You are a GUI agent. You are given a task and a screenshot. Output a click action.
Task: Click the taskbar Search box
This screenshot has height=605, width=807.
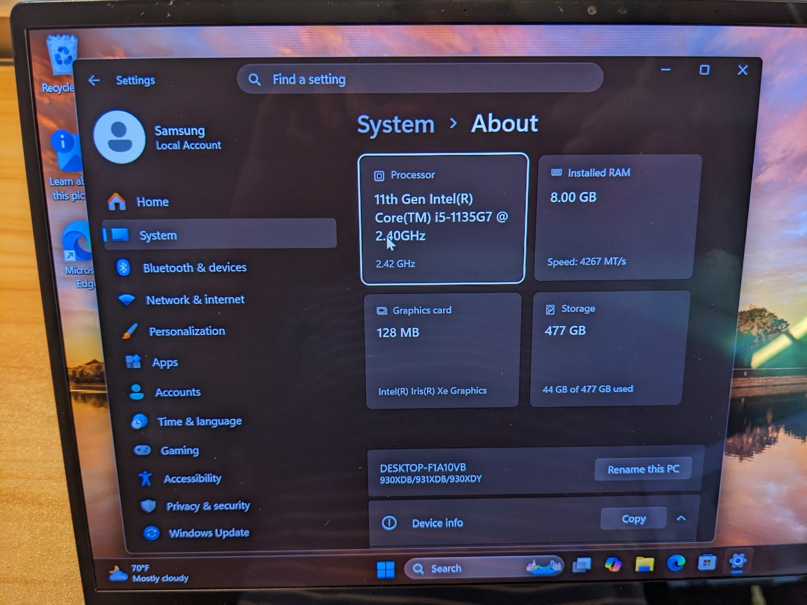(484, 568)
